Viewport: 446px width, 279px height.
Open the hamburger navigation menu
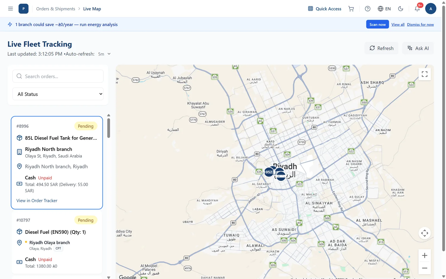[11, 9]
